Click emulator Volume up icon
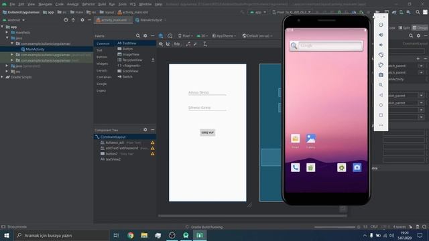Screen dimensions: 429x241 tap(381, 35)
